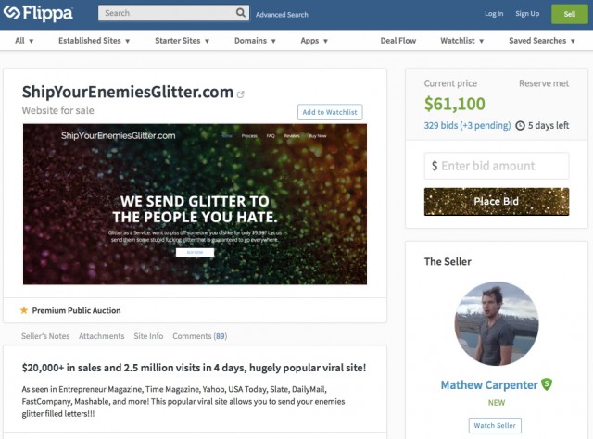Click the green Sell button
This screenshot has width=593, height=439.
pos(570,14)
